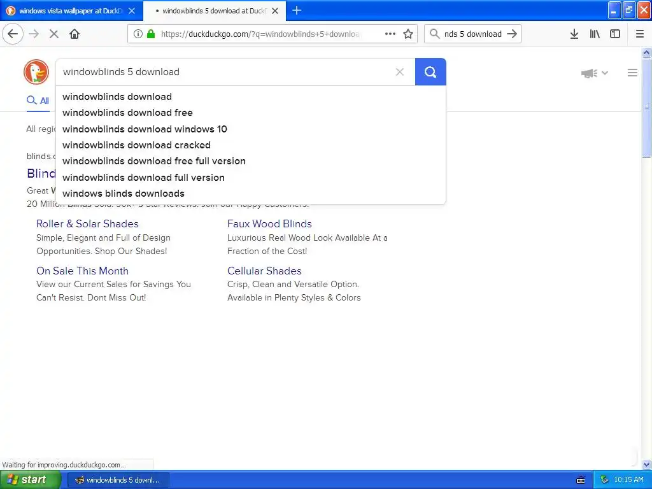Open On Sale This Month link

coord(82,271)
